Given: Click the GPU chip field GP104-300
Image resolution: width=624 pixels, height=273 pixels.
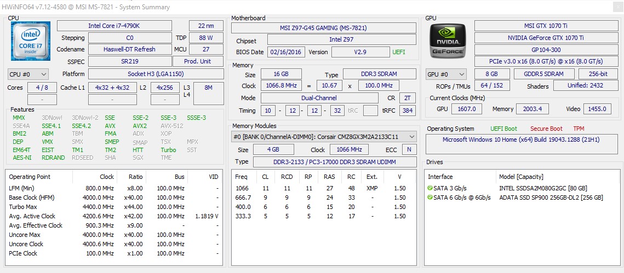Looking at the screenshot, I should click(546, 50).
